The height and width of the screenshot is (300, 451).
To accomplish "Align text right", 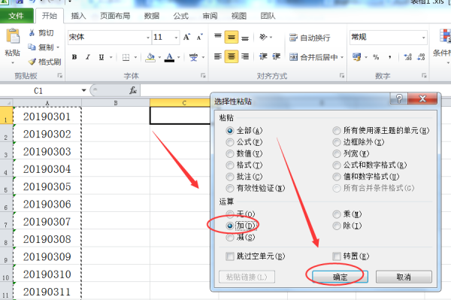I will coord(245,56).
